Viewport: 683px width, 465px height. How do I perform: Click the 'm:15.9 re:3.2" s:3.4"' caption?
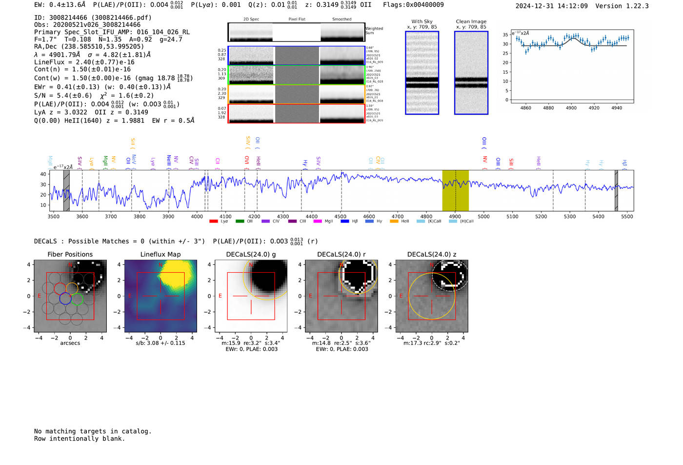click(251, 343)
